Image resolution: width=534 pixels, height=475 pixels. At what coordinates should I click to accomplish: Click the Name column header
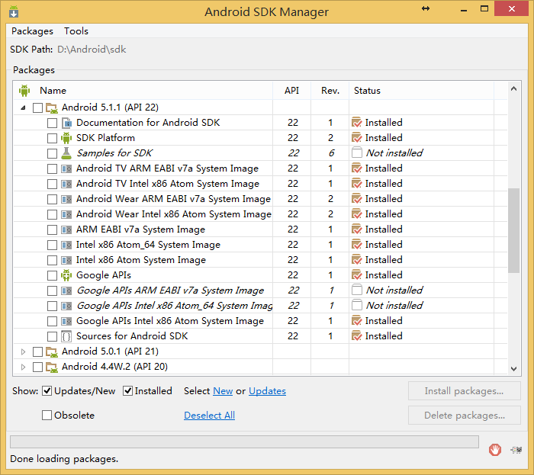[143, 91]
